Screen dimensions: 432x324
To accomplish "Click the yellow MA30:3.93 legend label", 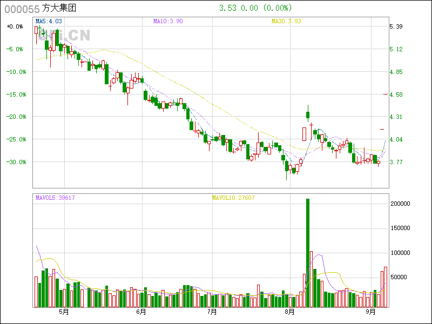I will click(286, 21).
